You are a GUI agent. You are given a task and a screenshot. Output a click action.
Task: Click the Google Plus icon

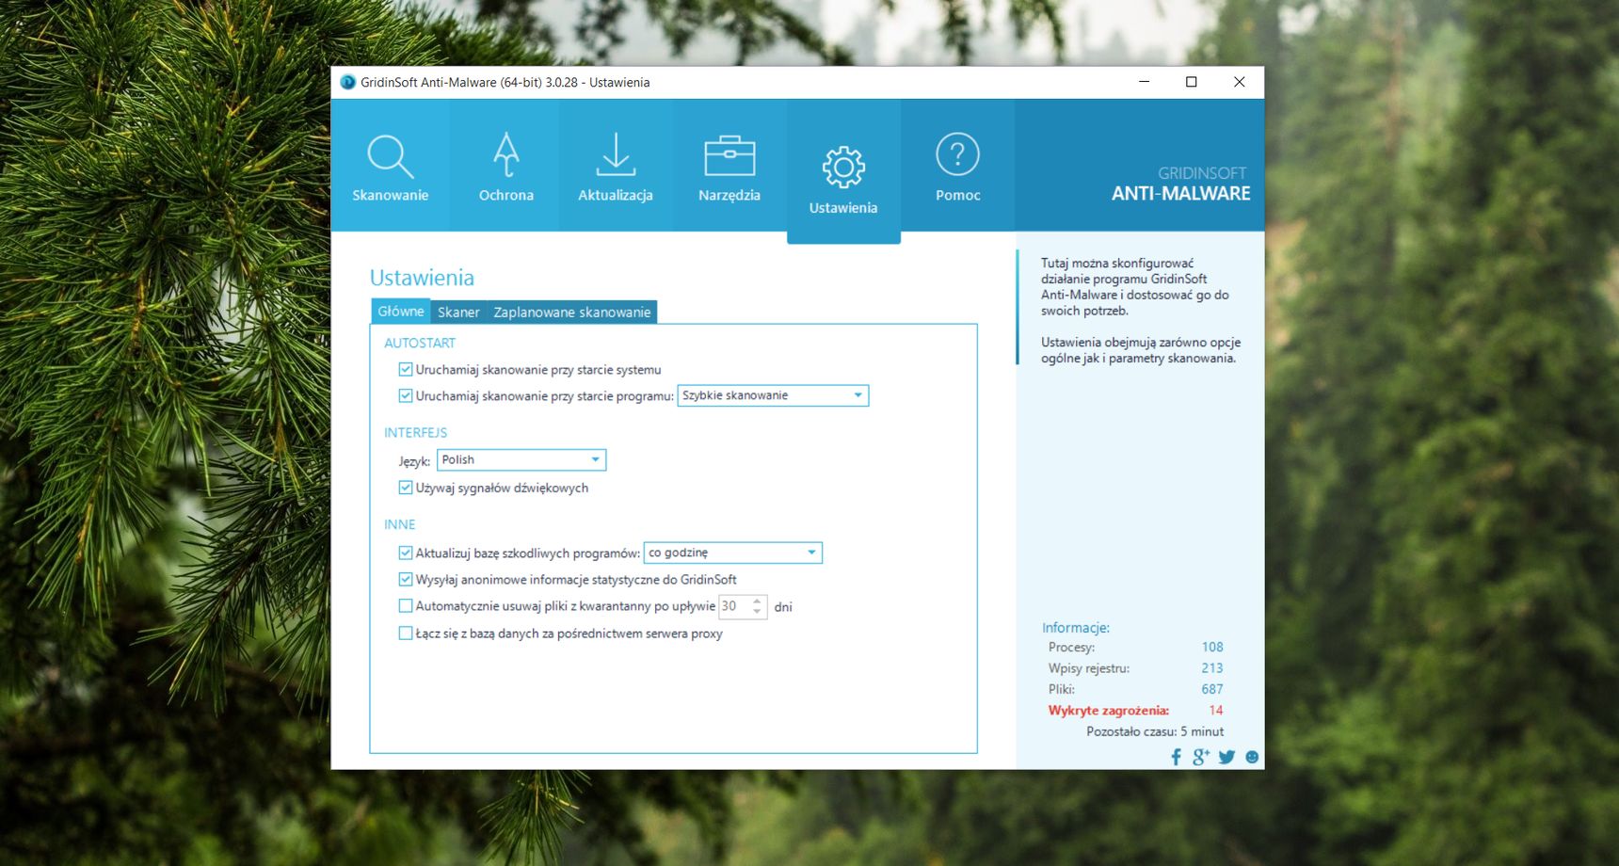1201,757
